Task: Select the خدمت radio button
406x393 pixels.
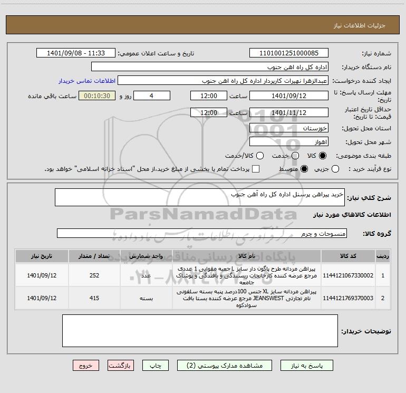Action: 295,156
